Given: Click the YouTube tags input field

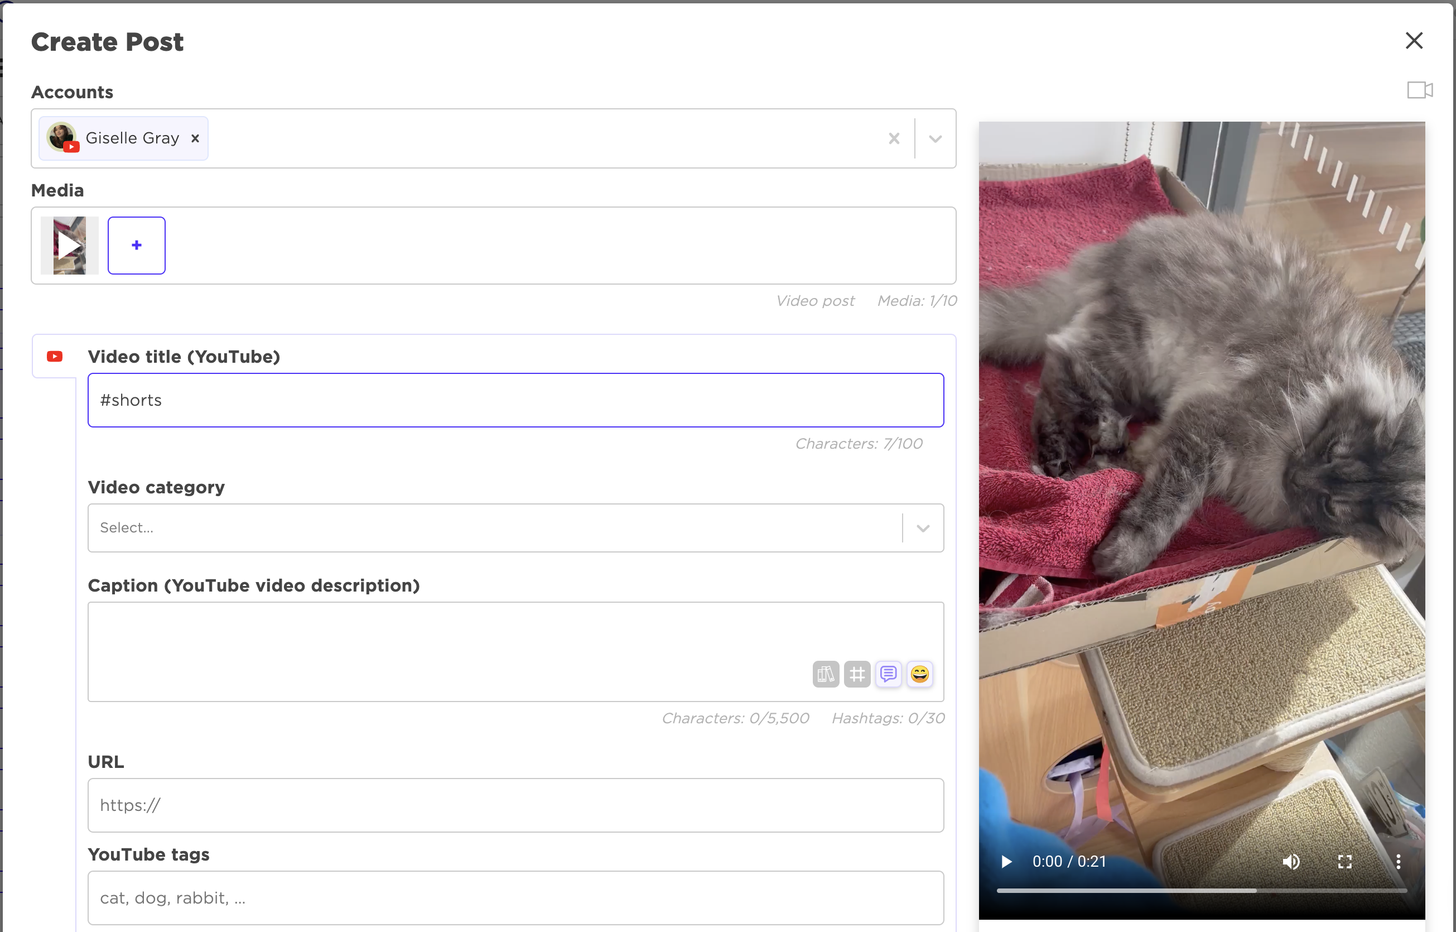Looking at the screenshot, I should [x=515, y=897].
